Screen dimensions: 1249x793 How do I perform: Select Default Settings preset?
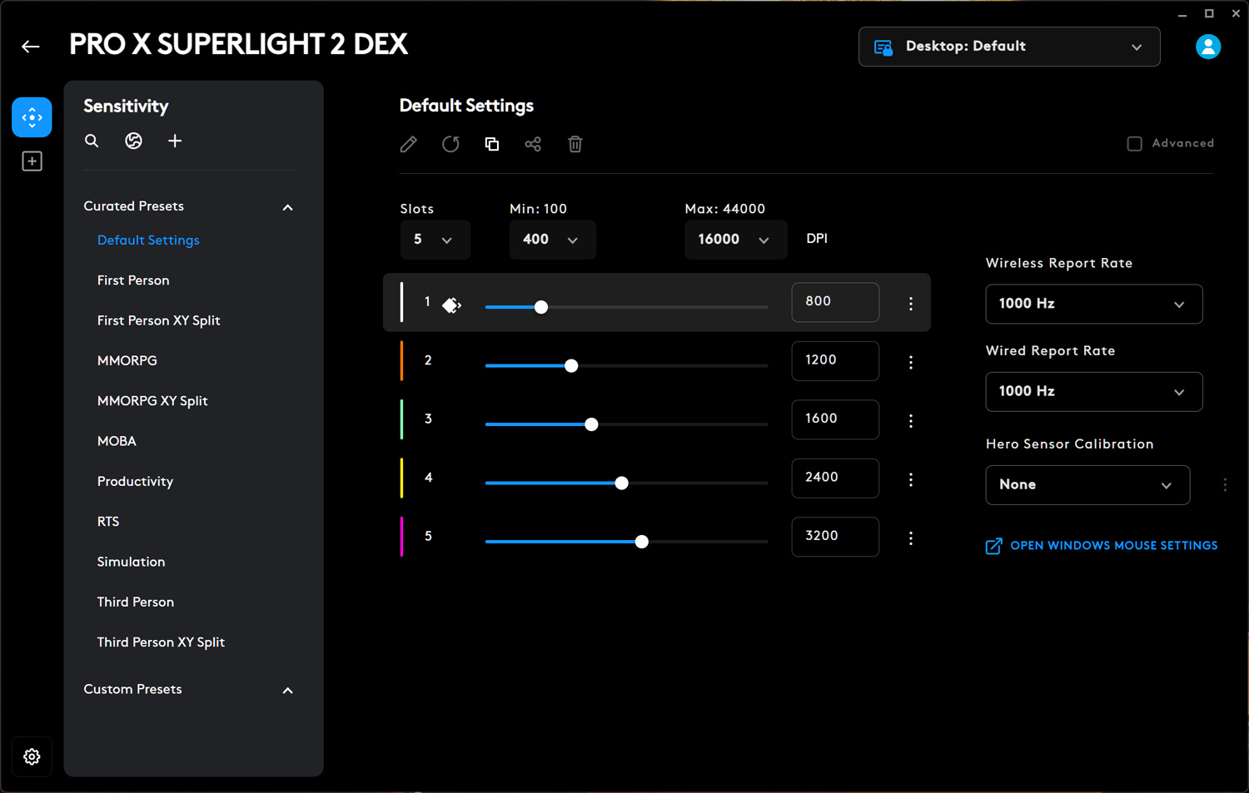[x=148, y=240]
